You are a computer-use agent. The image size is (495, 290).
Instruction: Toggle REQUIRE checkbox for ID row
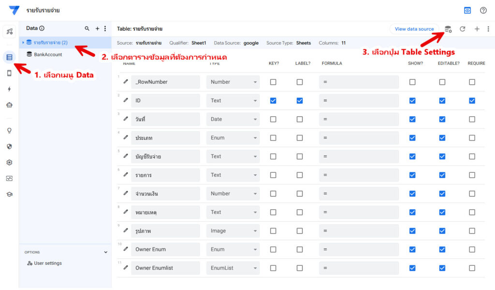click(472, 101)
